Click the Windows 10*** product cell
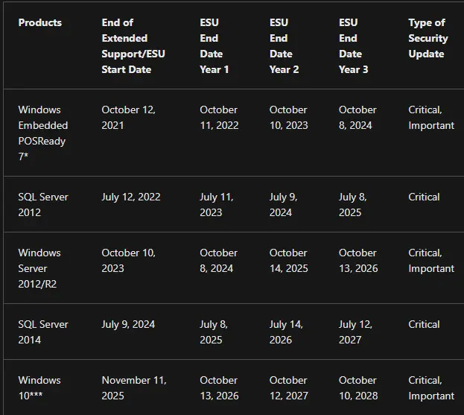 (39, 387)
